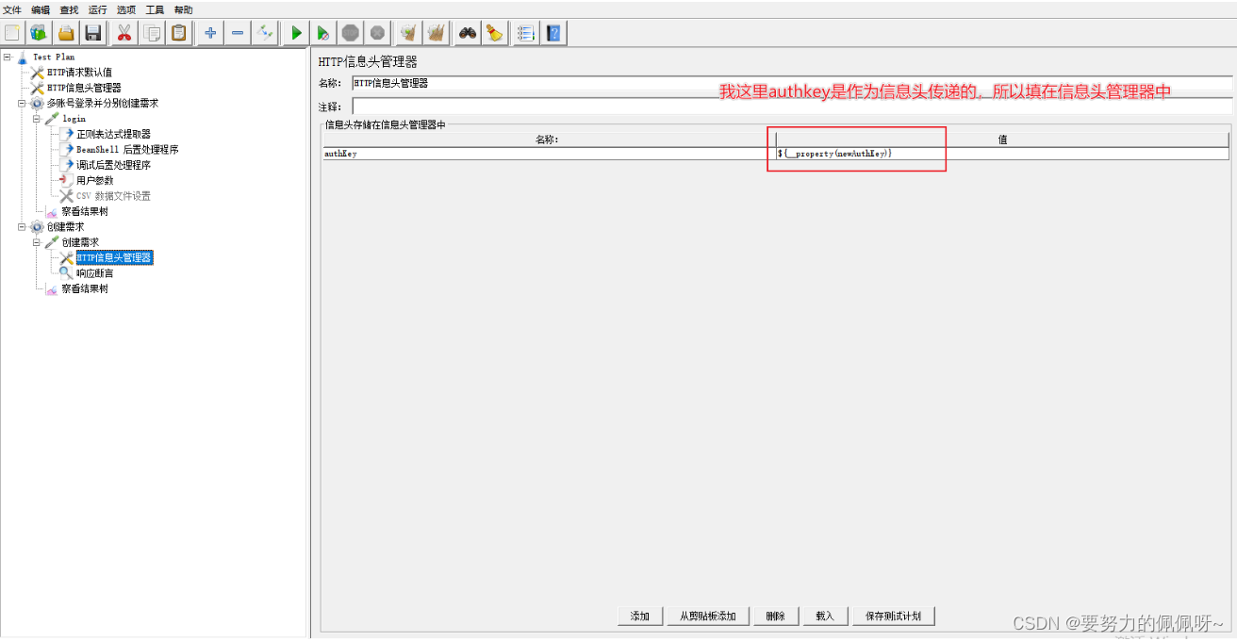Screen dimensions: 1237x641
Task: Open the 查找 menu
Action: point(69,9)
